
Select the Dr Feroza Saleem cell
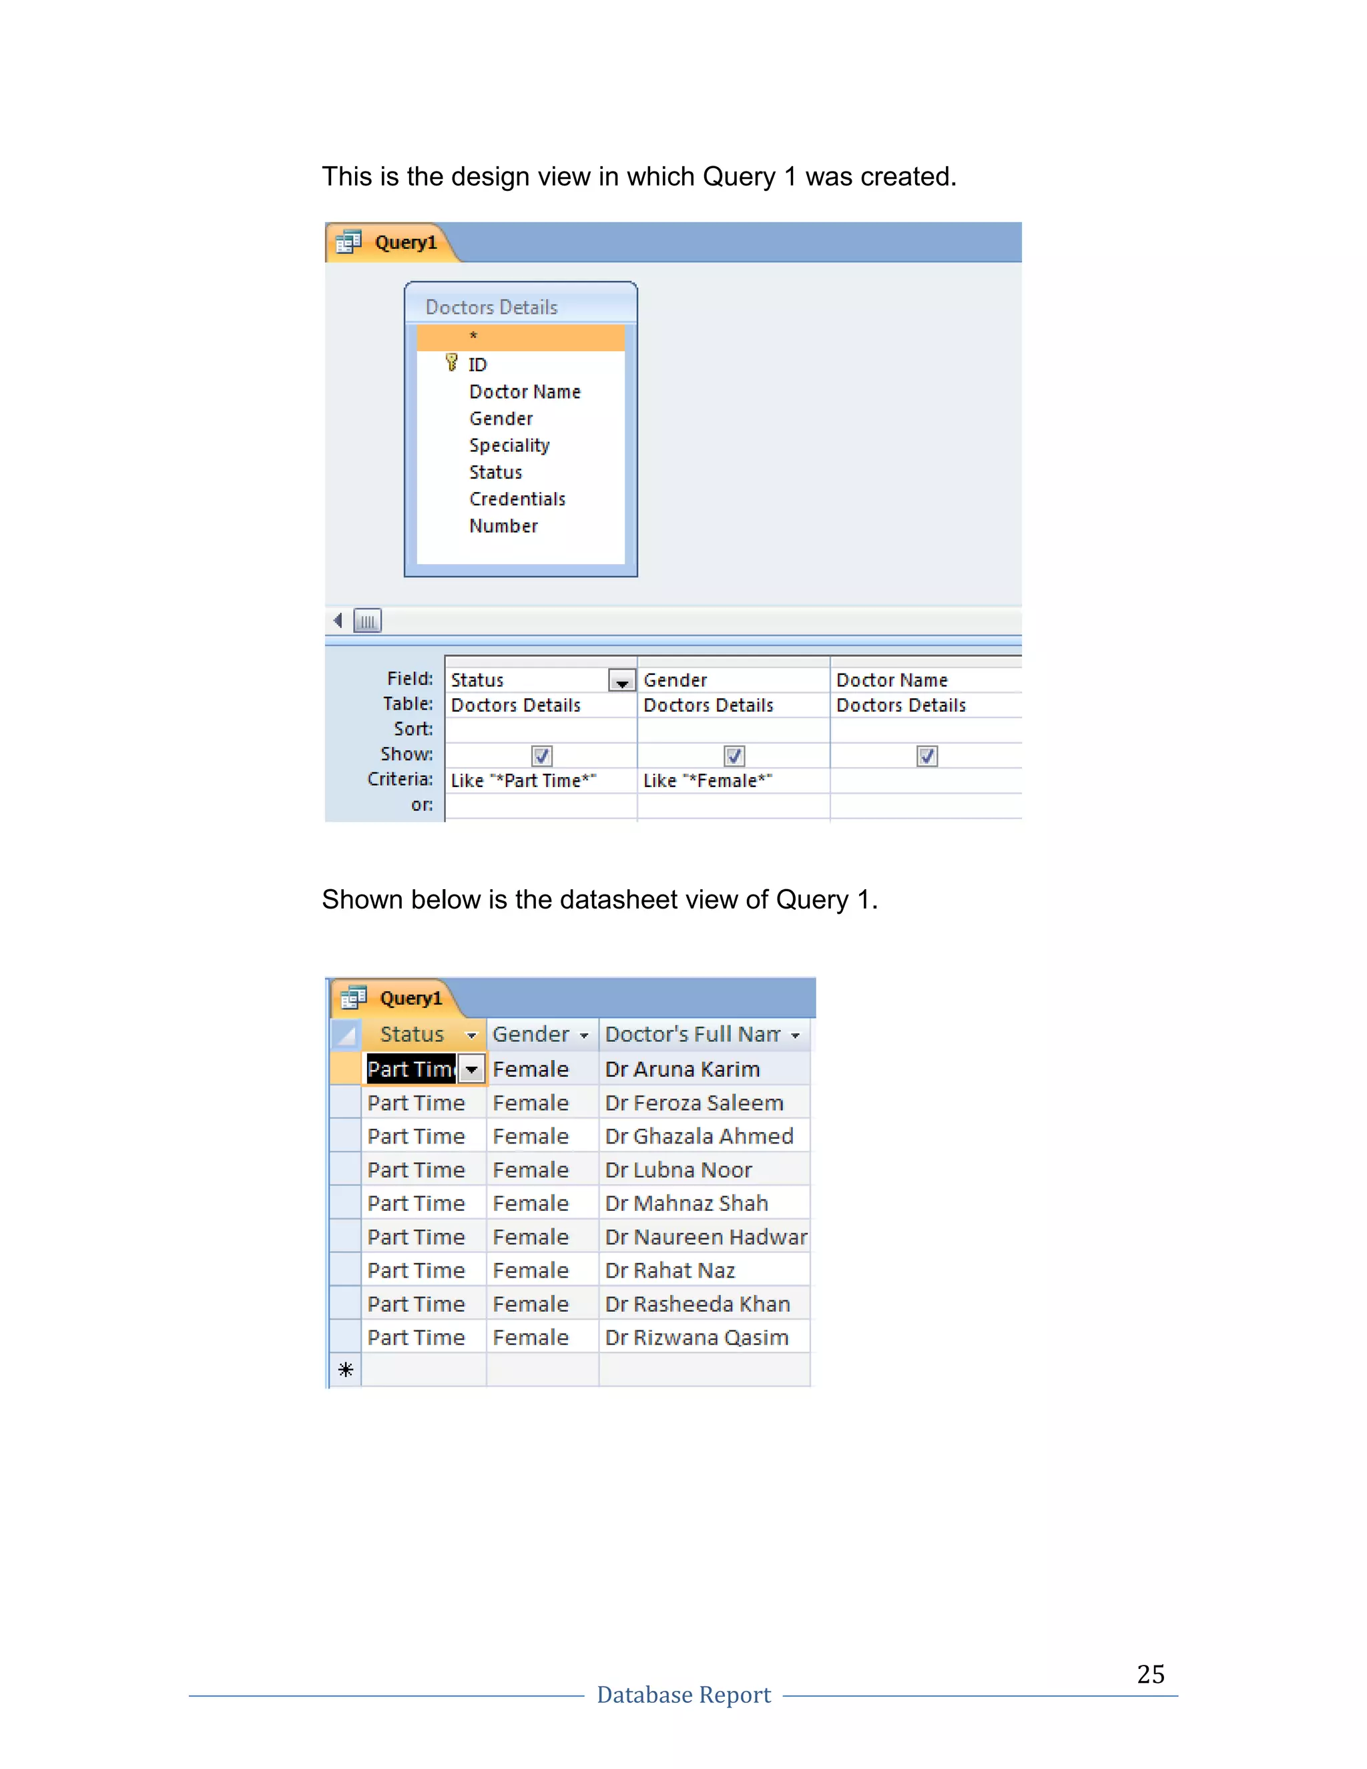click(705, 1102)
